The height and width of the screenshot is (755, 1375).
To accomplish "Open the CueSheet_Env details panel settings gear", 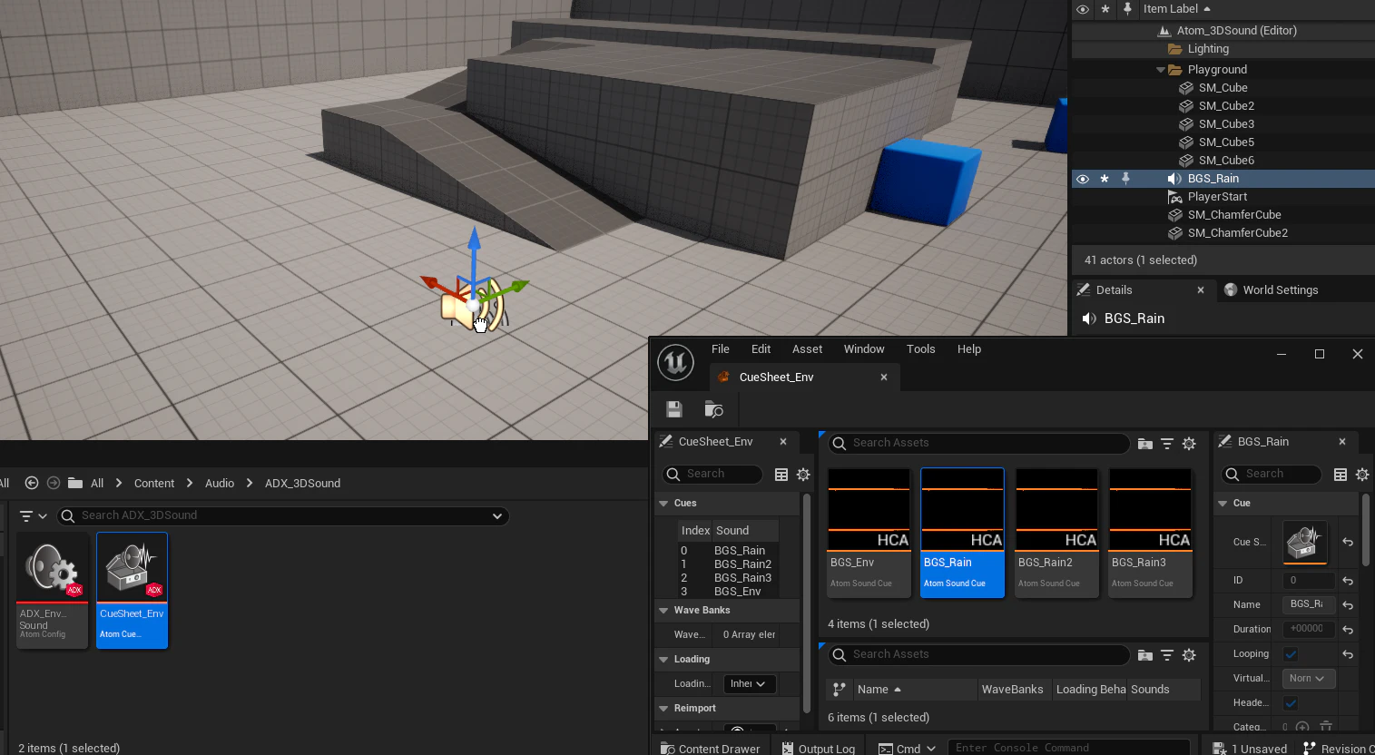I will [x=803, y=475].
